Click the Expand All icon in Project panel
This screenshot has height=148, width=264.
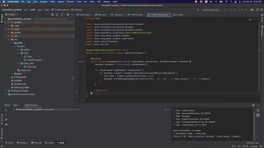(x=57, y=15)
